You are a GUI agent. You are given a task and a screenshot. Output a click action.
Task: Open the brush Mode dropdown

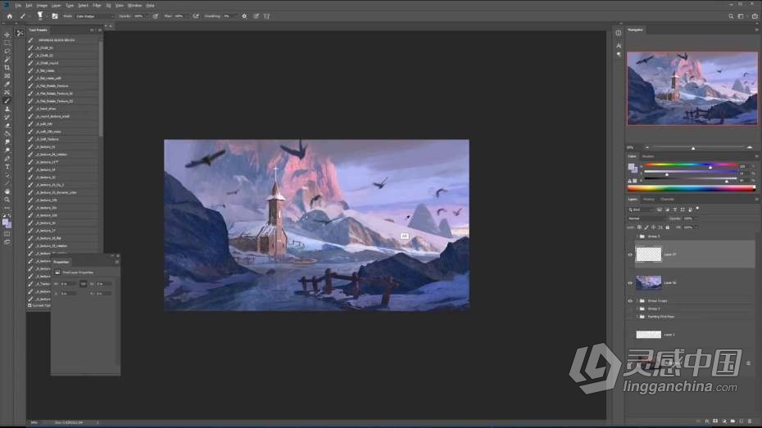[x=93, y=16]
